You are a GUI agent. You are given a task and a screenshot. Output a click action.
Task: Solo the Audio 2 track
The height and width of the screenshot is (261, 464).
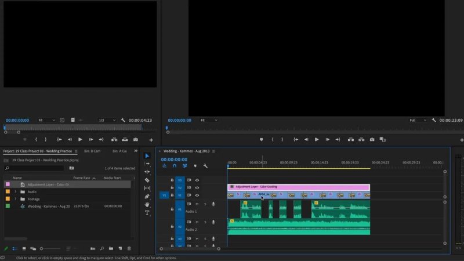pos(205,222)
